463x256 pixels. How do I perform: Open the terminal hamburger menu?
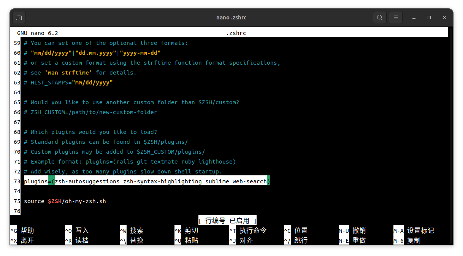pos(396,17)
